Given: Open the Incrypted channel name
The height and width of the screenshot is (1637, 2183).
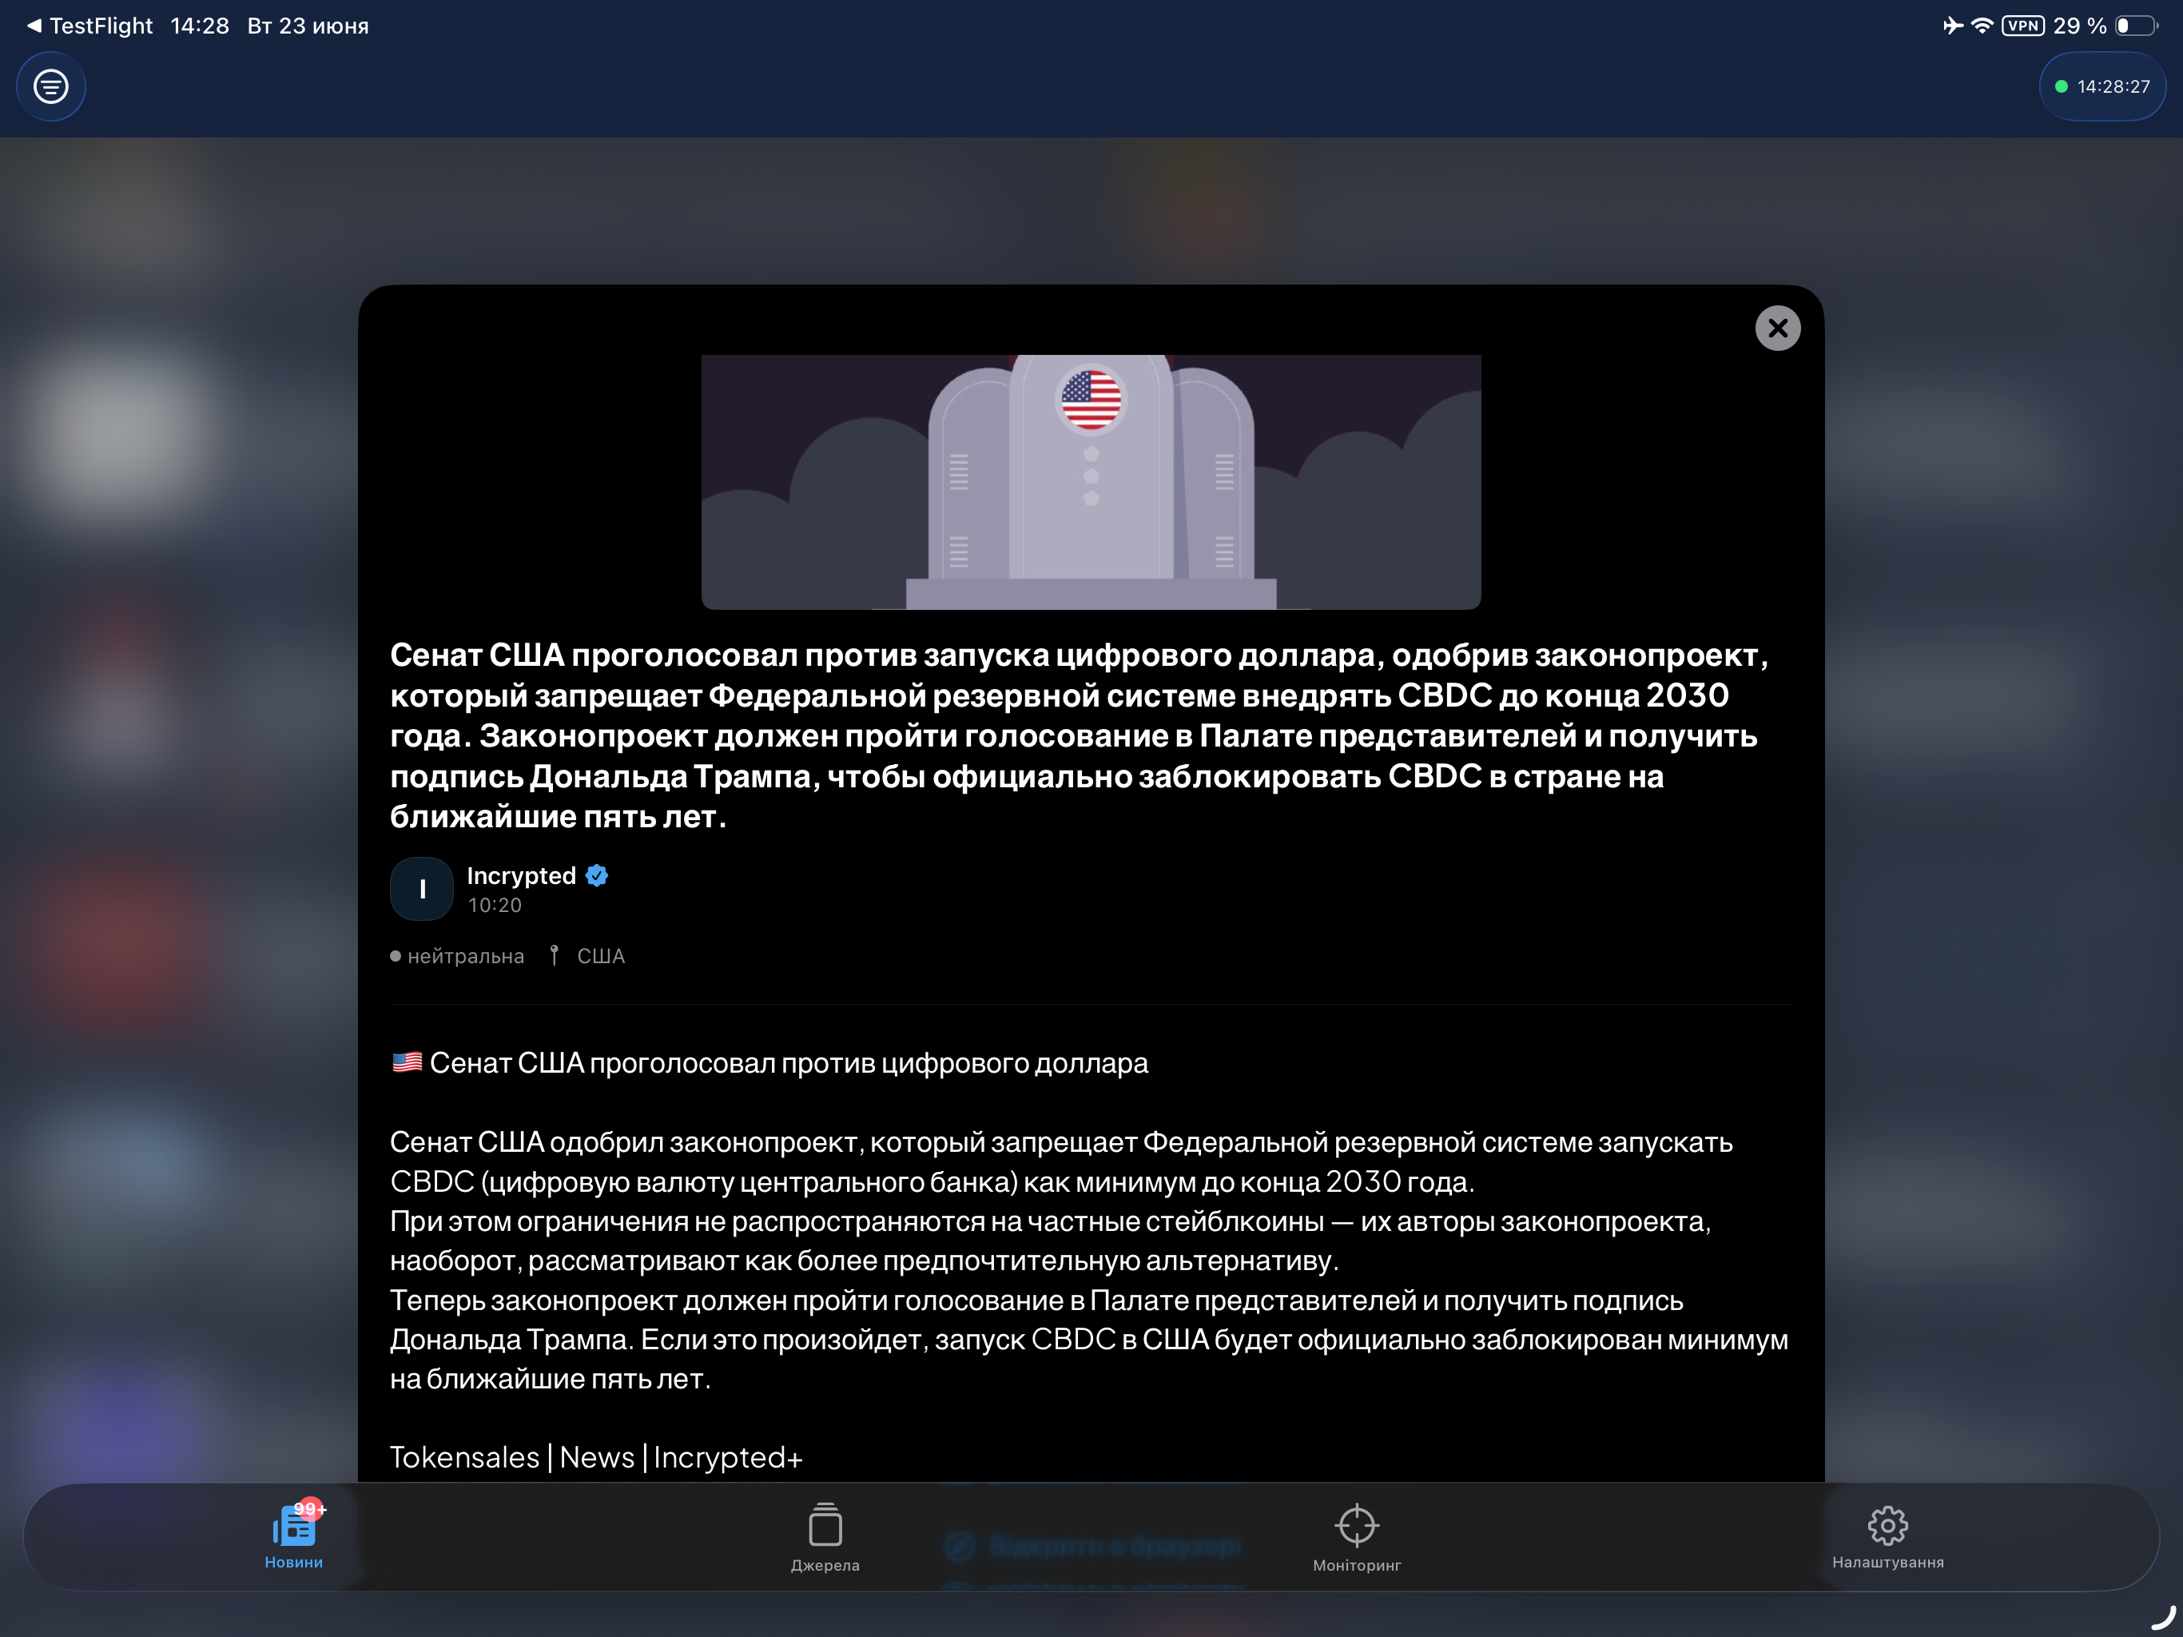Looking at the screenshot, I should click(x=521, y=876).
